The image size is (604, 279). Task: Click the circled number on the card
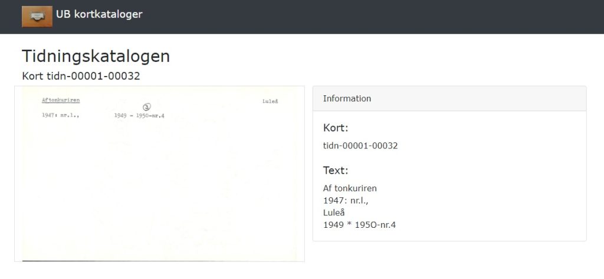point(147,107)
